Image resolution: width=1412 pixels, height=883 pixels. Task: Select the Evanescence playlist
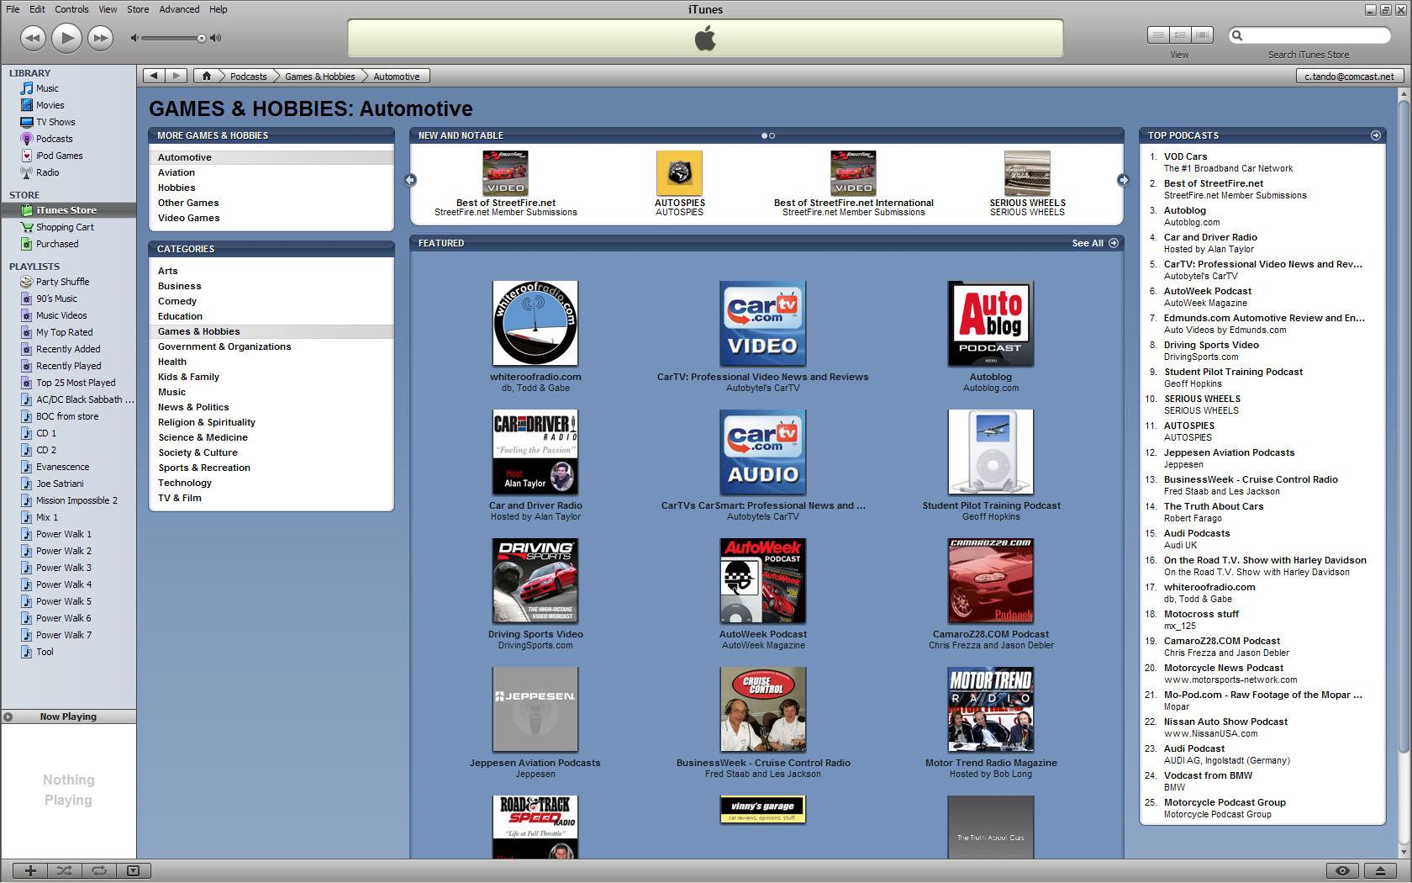[x=62, y=467]
